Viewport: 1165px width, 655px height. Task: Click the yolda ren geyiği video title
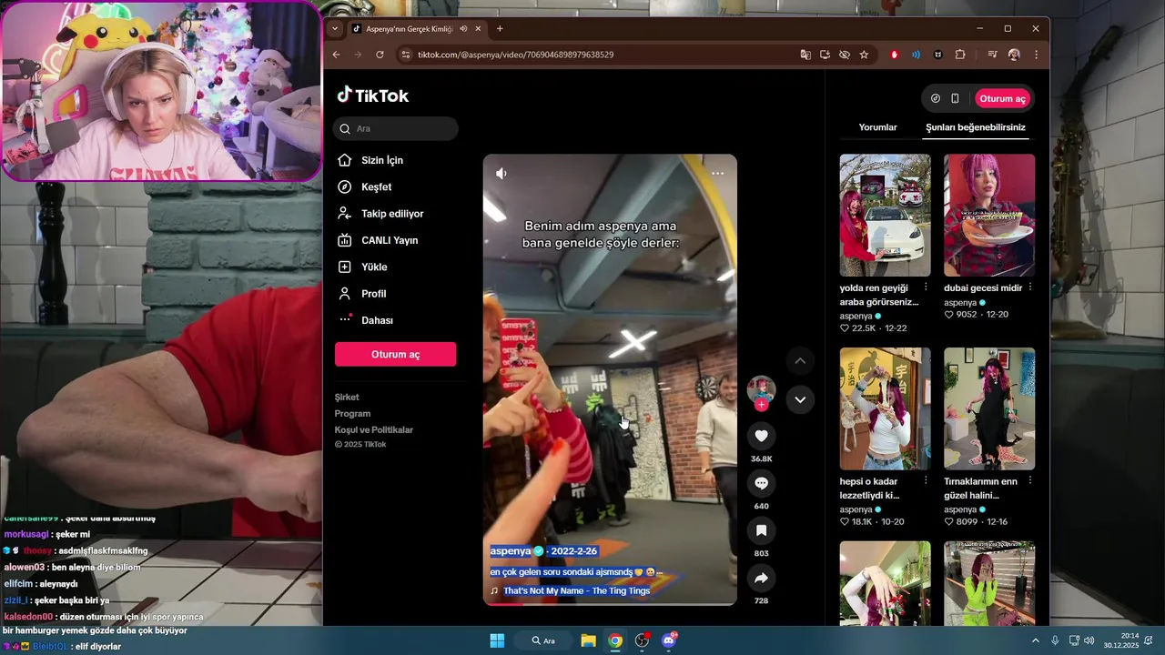click(x=879, y=295)
